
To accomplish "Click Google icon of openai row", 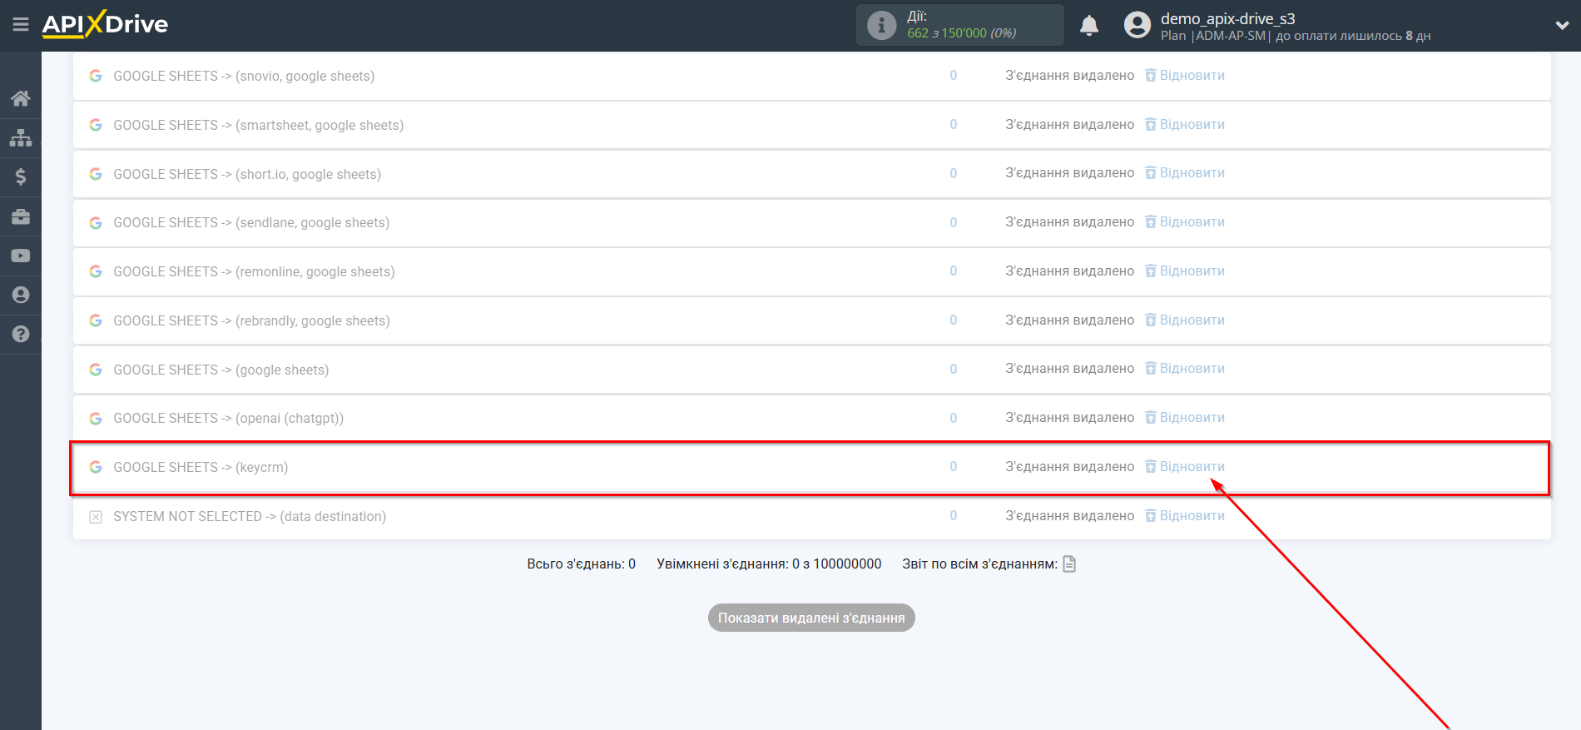I will click(96, 418).
